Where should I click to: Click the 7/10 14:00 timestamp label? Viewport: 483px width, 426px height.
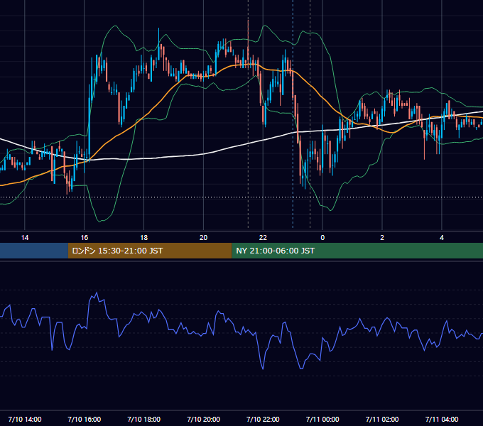[25, 419]
